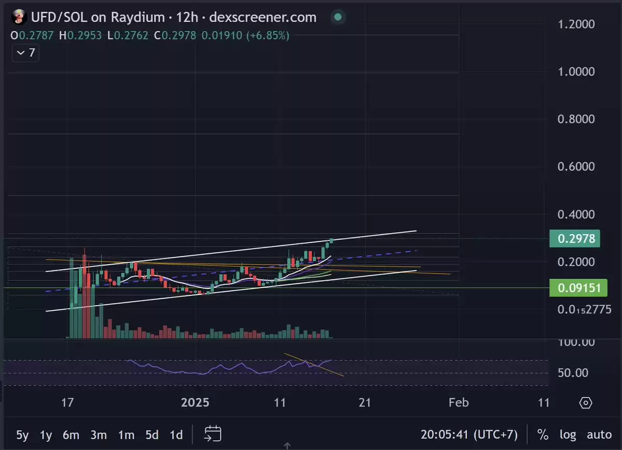The image size is (622, 450).
Task: Toggle auto scale mode
Action: (599, 434)
